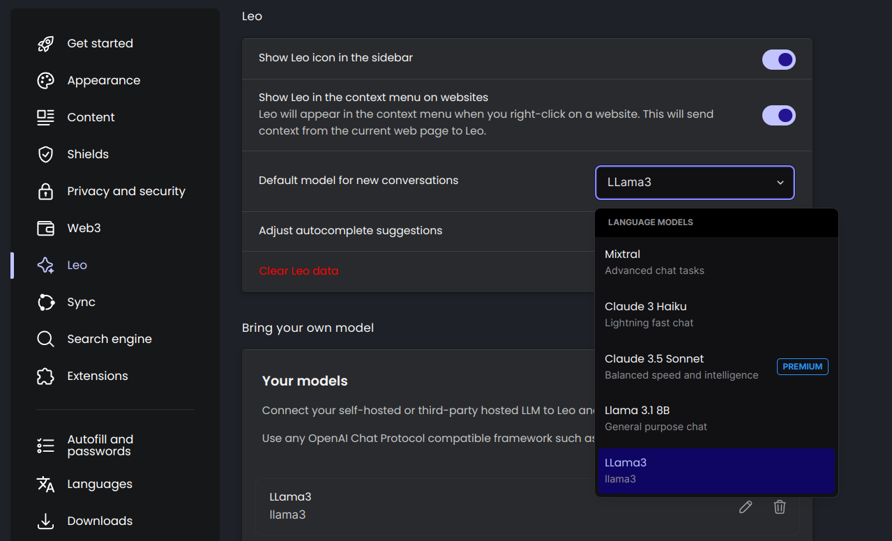Click the red Clear Leo data link

pos(298,271)
